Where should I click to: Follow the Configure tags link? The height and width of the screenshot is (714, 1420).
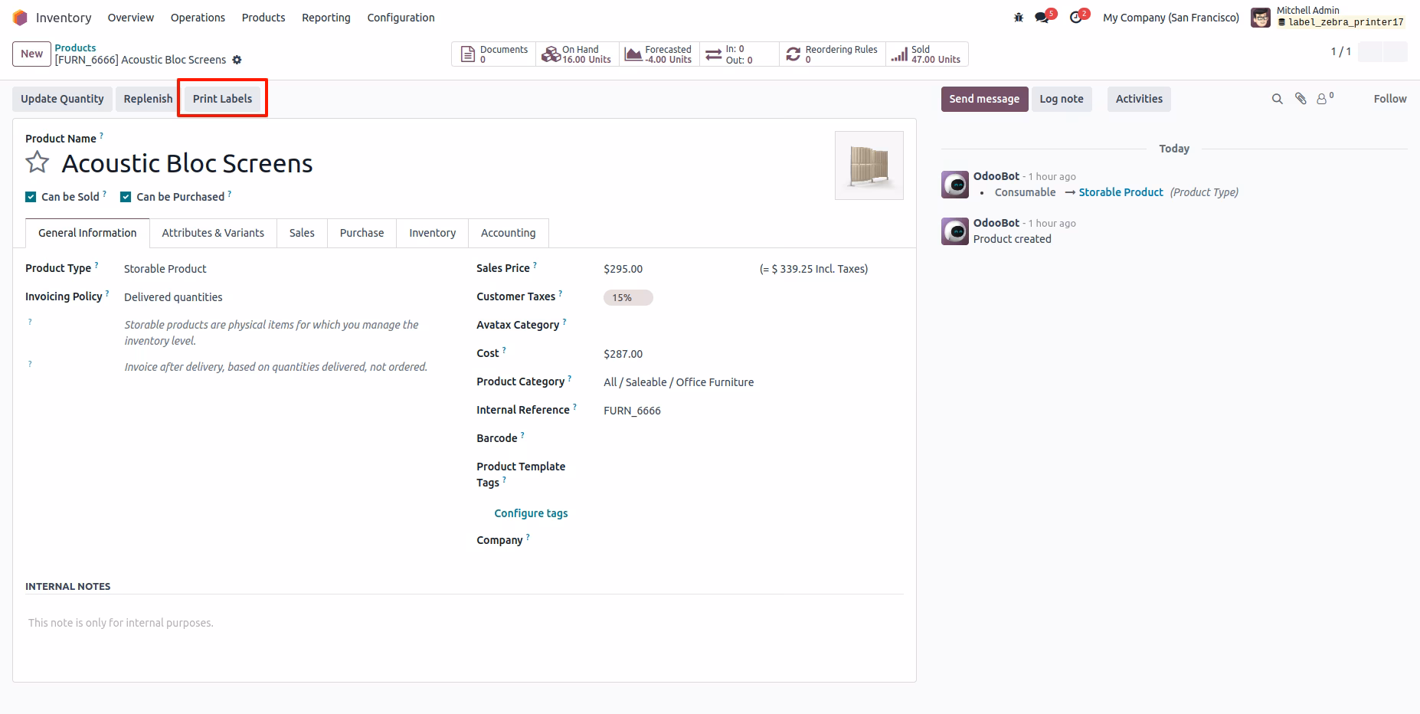tap(531, 513)
